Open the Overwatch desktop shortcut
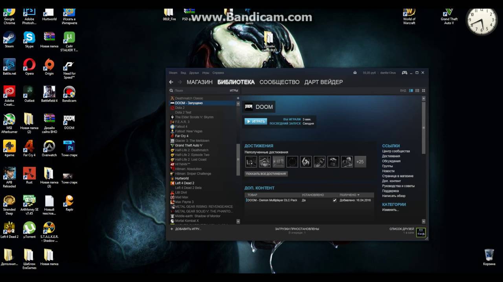 point(49,148)
